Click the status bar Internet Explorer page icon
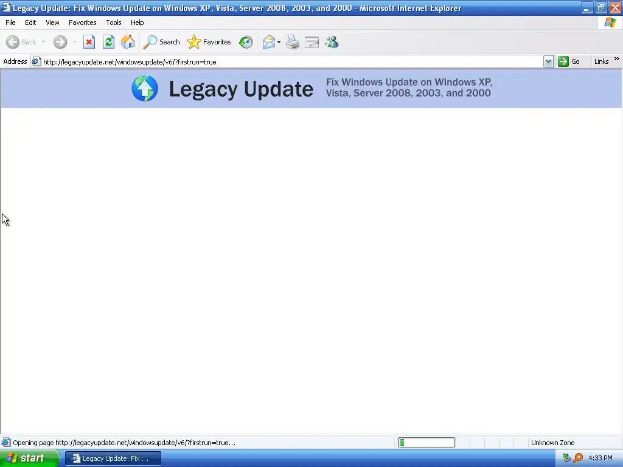 (x=6, y=443)
